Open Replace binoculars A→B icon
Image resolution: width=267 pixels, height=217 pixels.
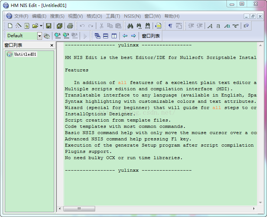(148, 26)
